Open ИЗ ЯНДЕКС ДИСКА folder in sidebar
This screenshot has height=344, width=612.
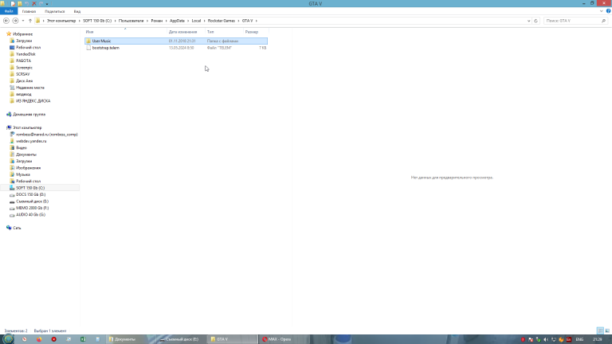click(33, 101)
